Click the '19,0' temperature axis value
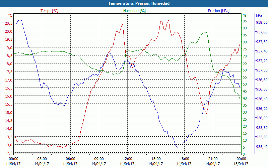 (x=9, y=47)
